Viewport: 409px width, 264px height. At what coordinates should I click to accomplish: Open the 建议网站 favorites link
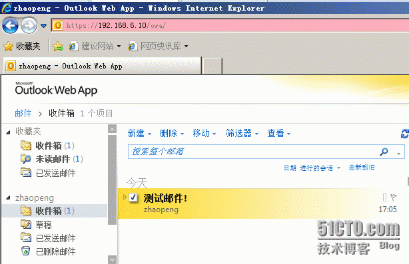click(92, 46)
